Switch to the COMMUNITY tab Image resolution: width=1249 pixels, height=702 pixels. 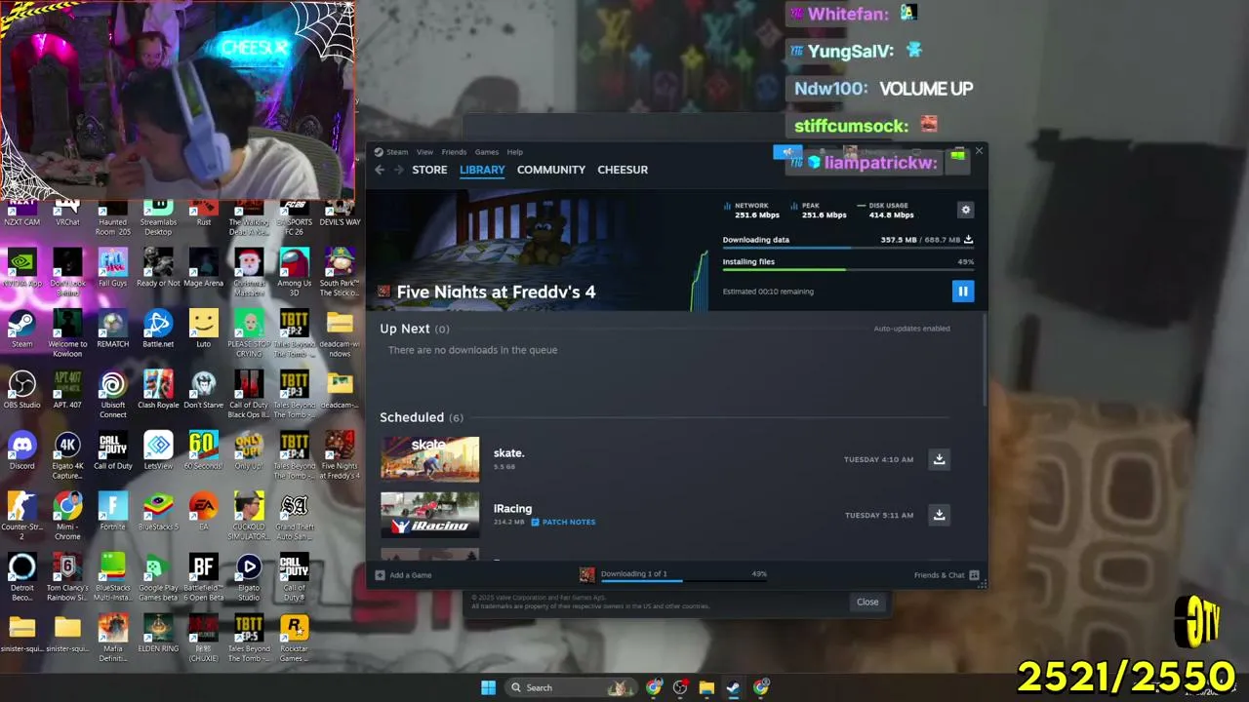click(551, 170)
